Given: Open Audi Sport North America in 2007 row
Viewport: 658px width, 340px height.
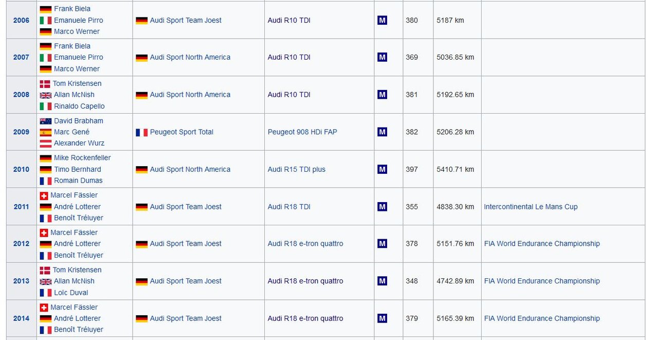Looking at the screenshot, I should pos(190,57).
